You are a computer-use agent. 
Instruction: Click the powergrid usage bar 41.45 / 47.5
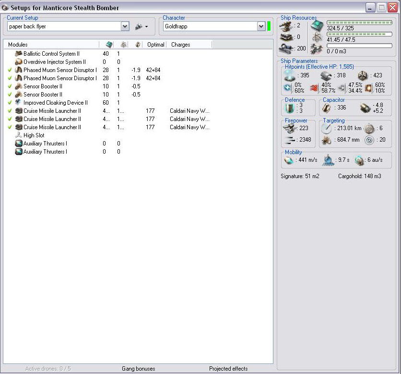coord(359,34)
